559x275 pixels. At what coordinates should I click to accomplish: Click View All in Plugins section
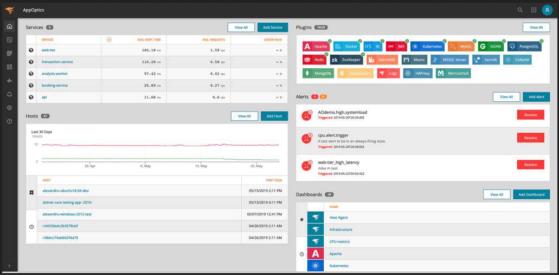536,28
